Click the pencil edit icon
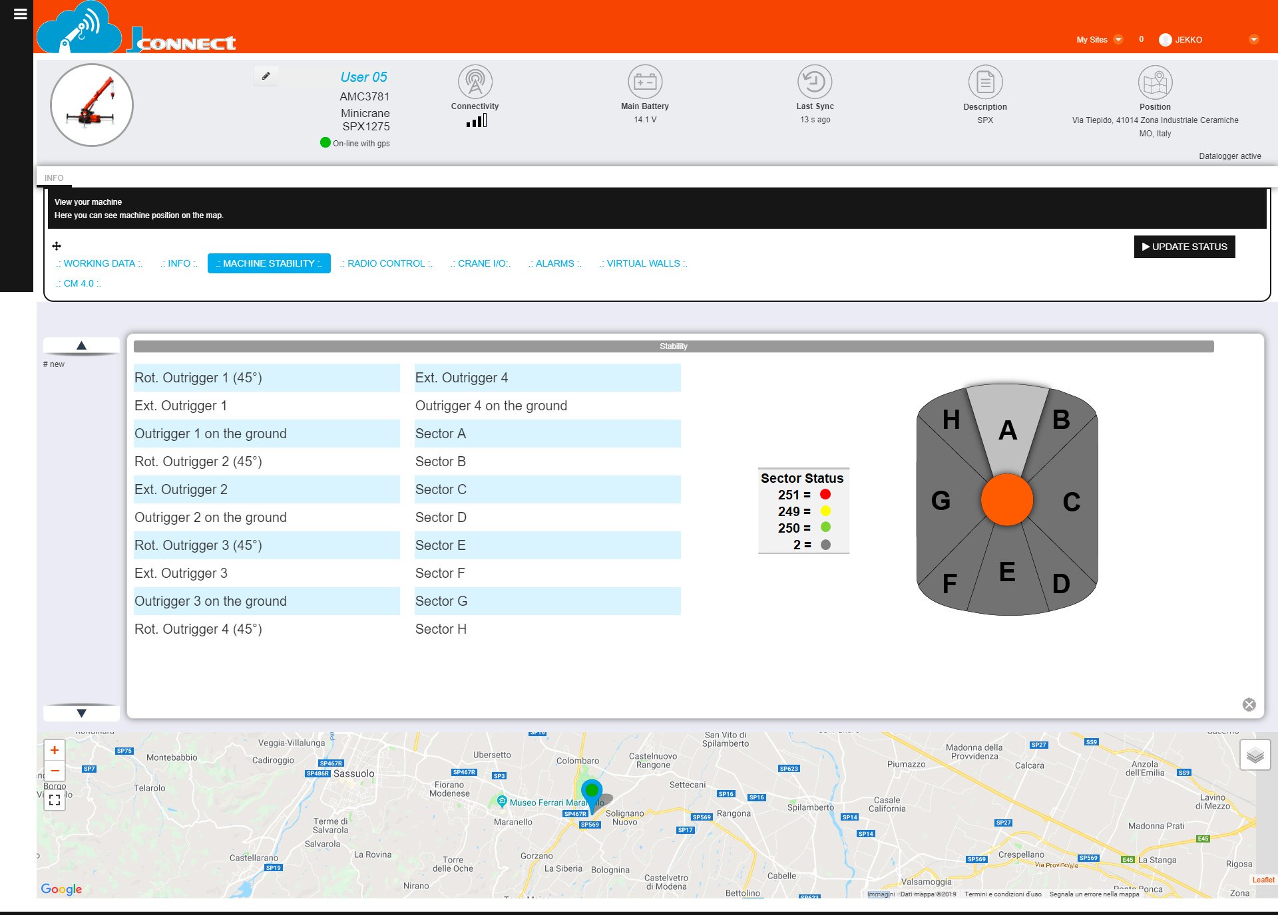The width and height of the screenshot is (1278, 915). 266,76
